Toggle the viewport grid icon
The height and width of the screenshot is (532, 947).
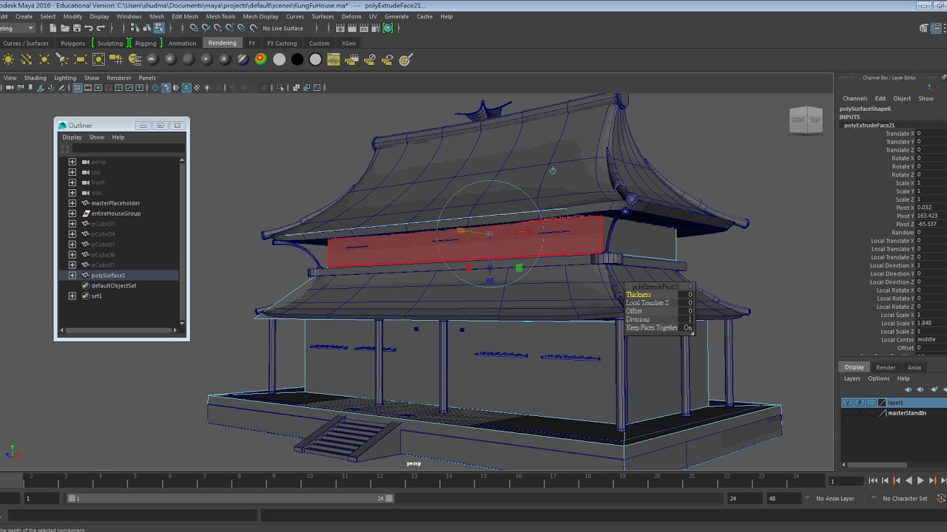click(77, 87)
